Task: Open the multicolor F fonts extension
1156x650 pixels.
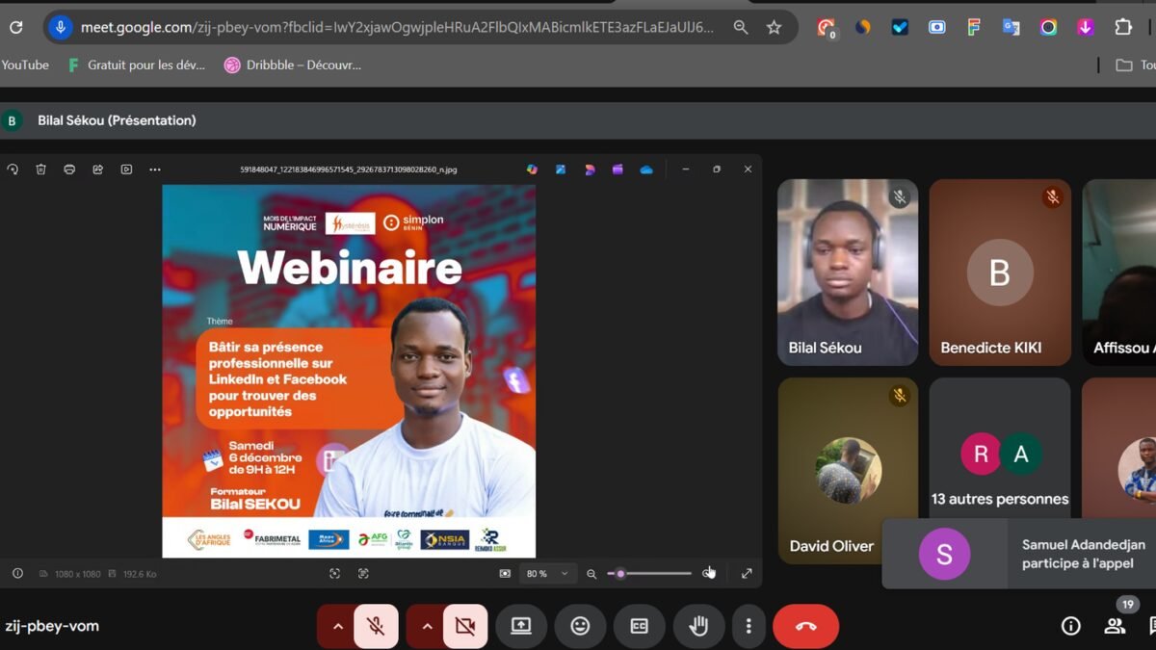Action: coord(974,27)
